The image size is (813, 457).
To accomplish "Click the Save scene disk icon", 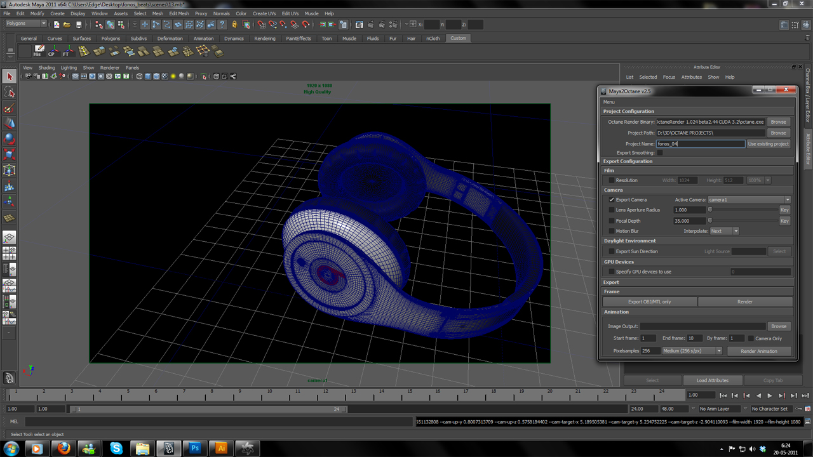I will (x=79, y=25).
